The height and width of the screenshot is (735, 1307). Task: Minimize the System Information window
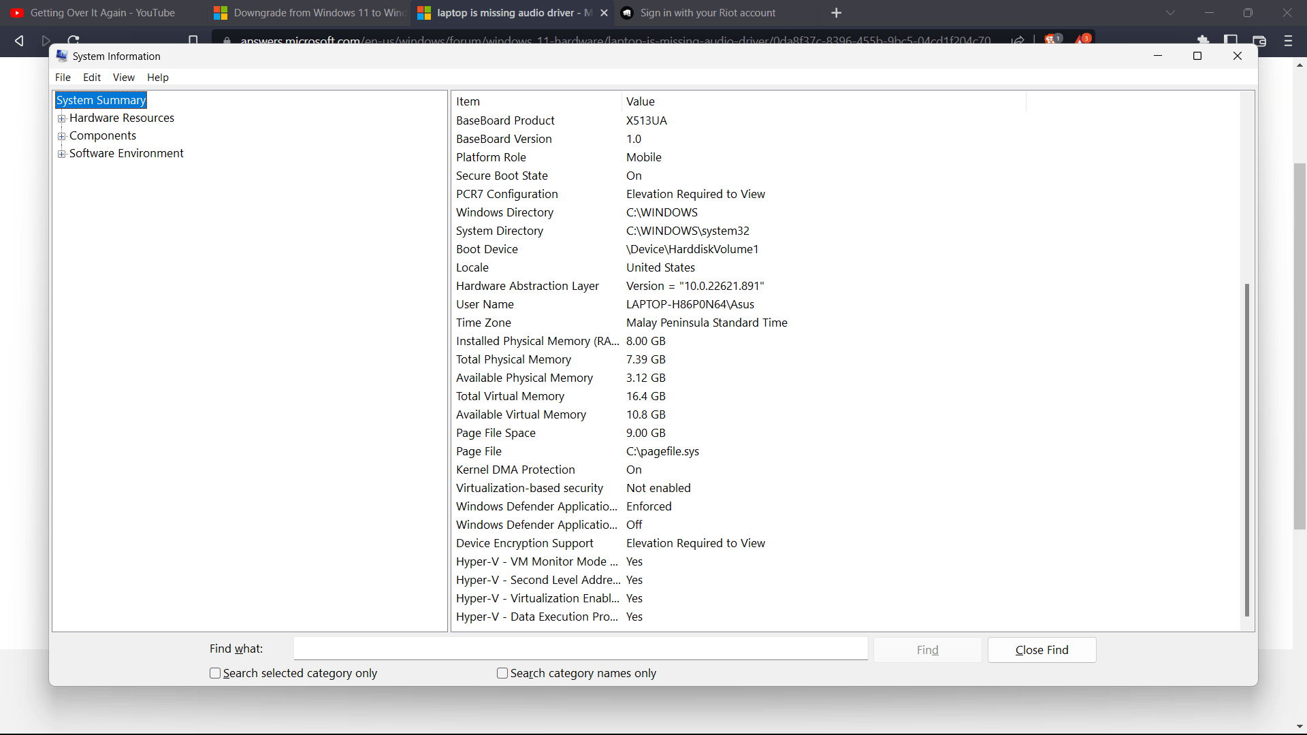(x=1158, y=56)
